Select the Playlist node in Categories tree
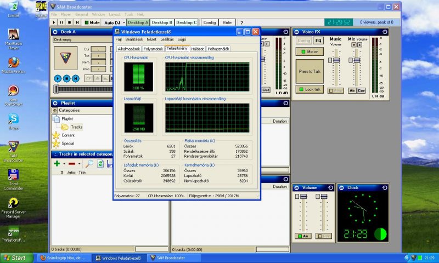439x263 pixels. (67, 119)
